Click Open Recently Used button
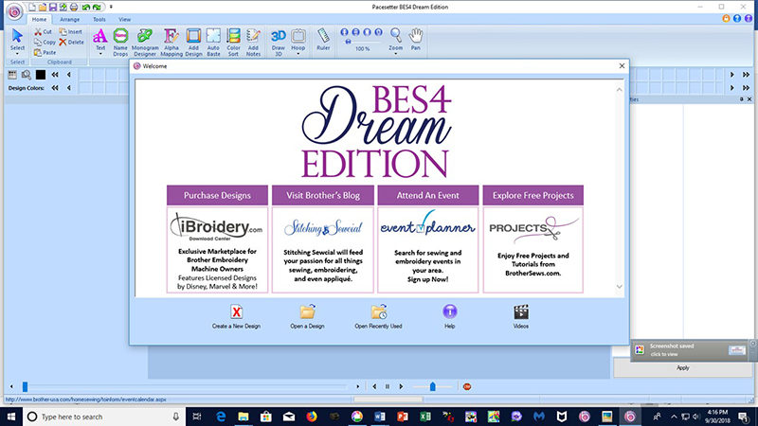This screenshot has width=758, height=426. [x=378, y=316]
